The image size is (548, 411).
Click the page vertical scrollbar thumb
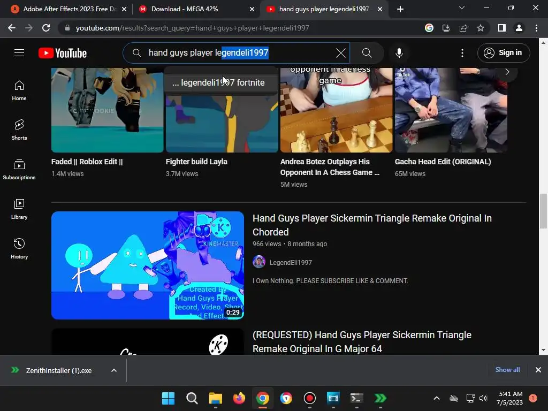tap(543, 211)
